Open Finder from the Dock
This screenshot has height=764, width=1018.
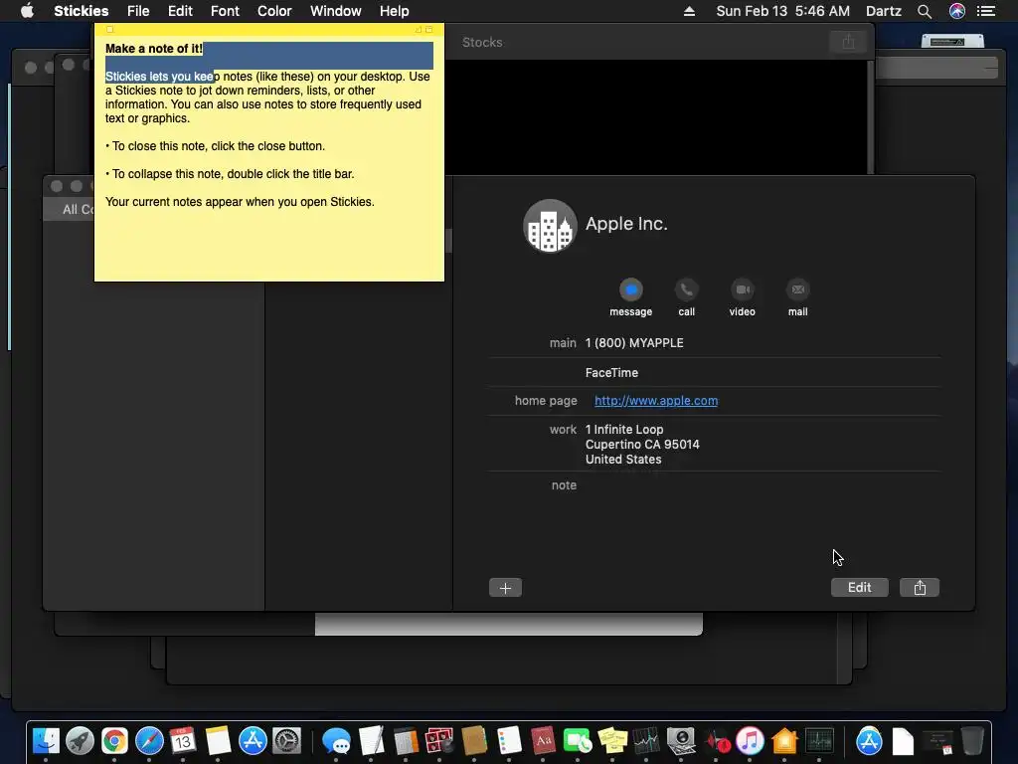click(46, 740)
